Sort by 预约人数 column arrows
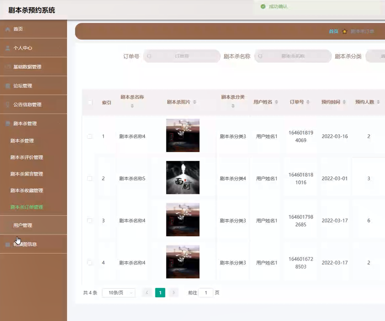Image resolution: width=385 pixels, height=321 pixels. [x=379, y=102]
